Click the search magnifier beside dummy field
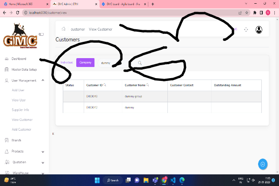 [x=139, y=63]
